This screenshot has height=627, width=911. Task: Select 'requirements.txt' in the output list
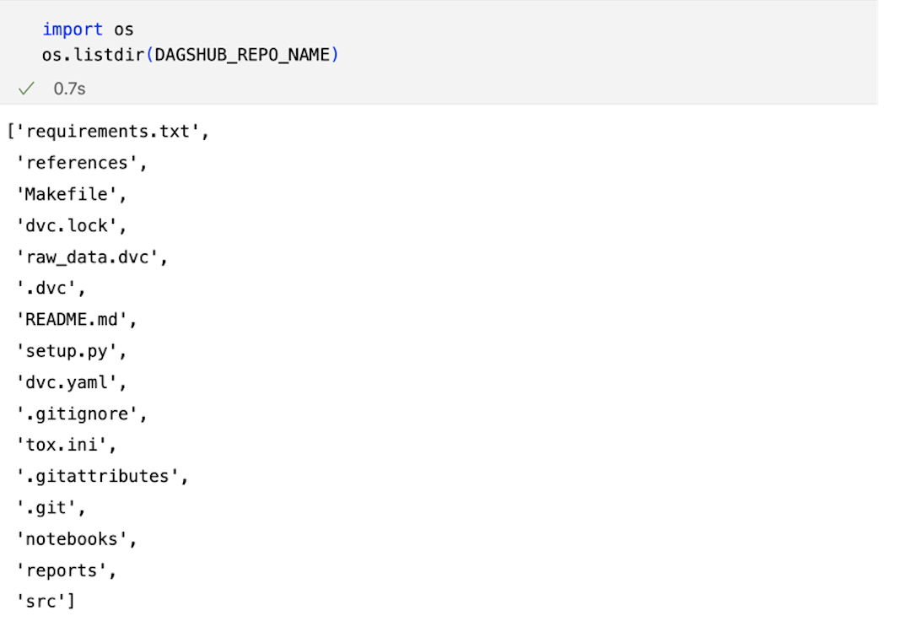108,132
